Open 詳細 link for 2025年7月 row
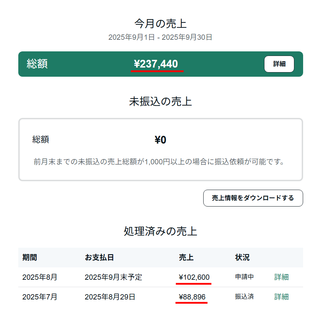320x316 pixels. tap(281, 297)
